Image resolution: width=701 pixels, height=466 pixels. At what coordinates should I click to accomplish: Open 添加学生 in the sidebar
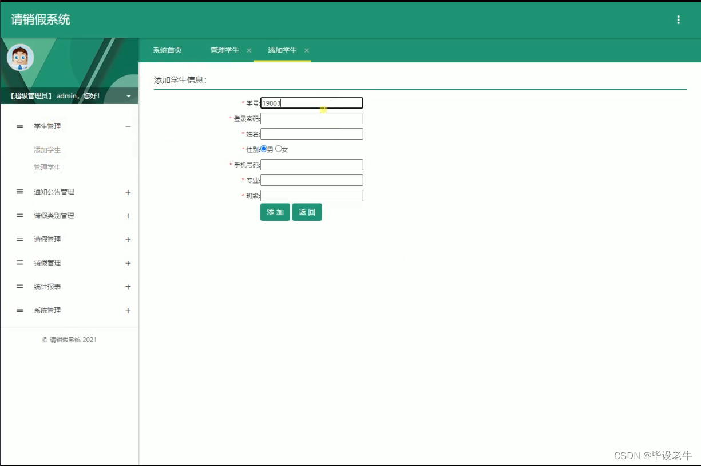point(47,150)
